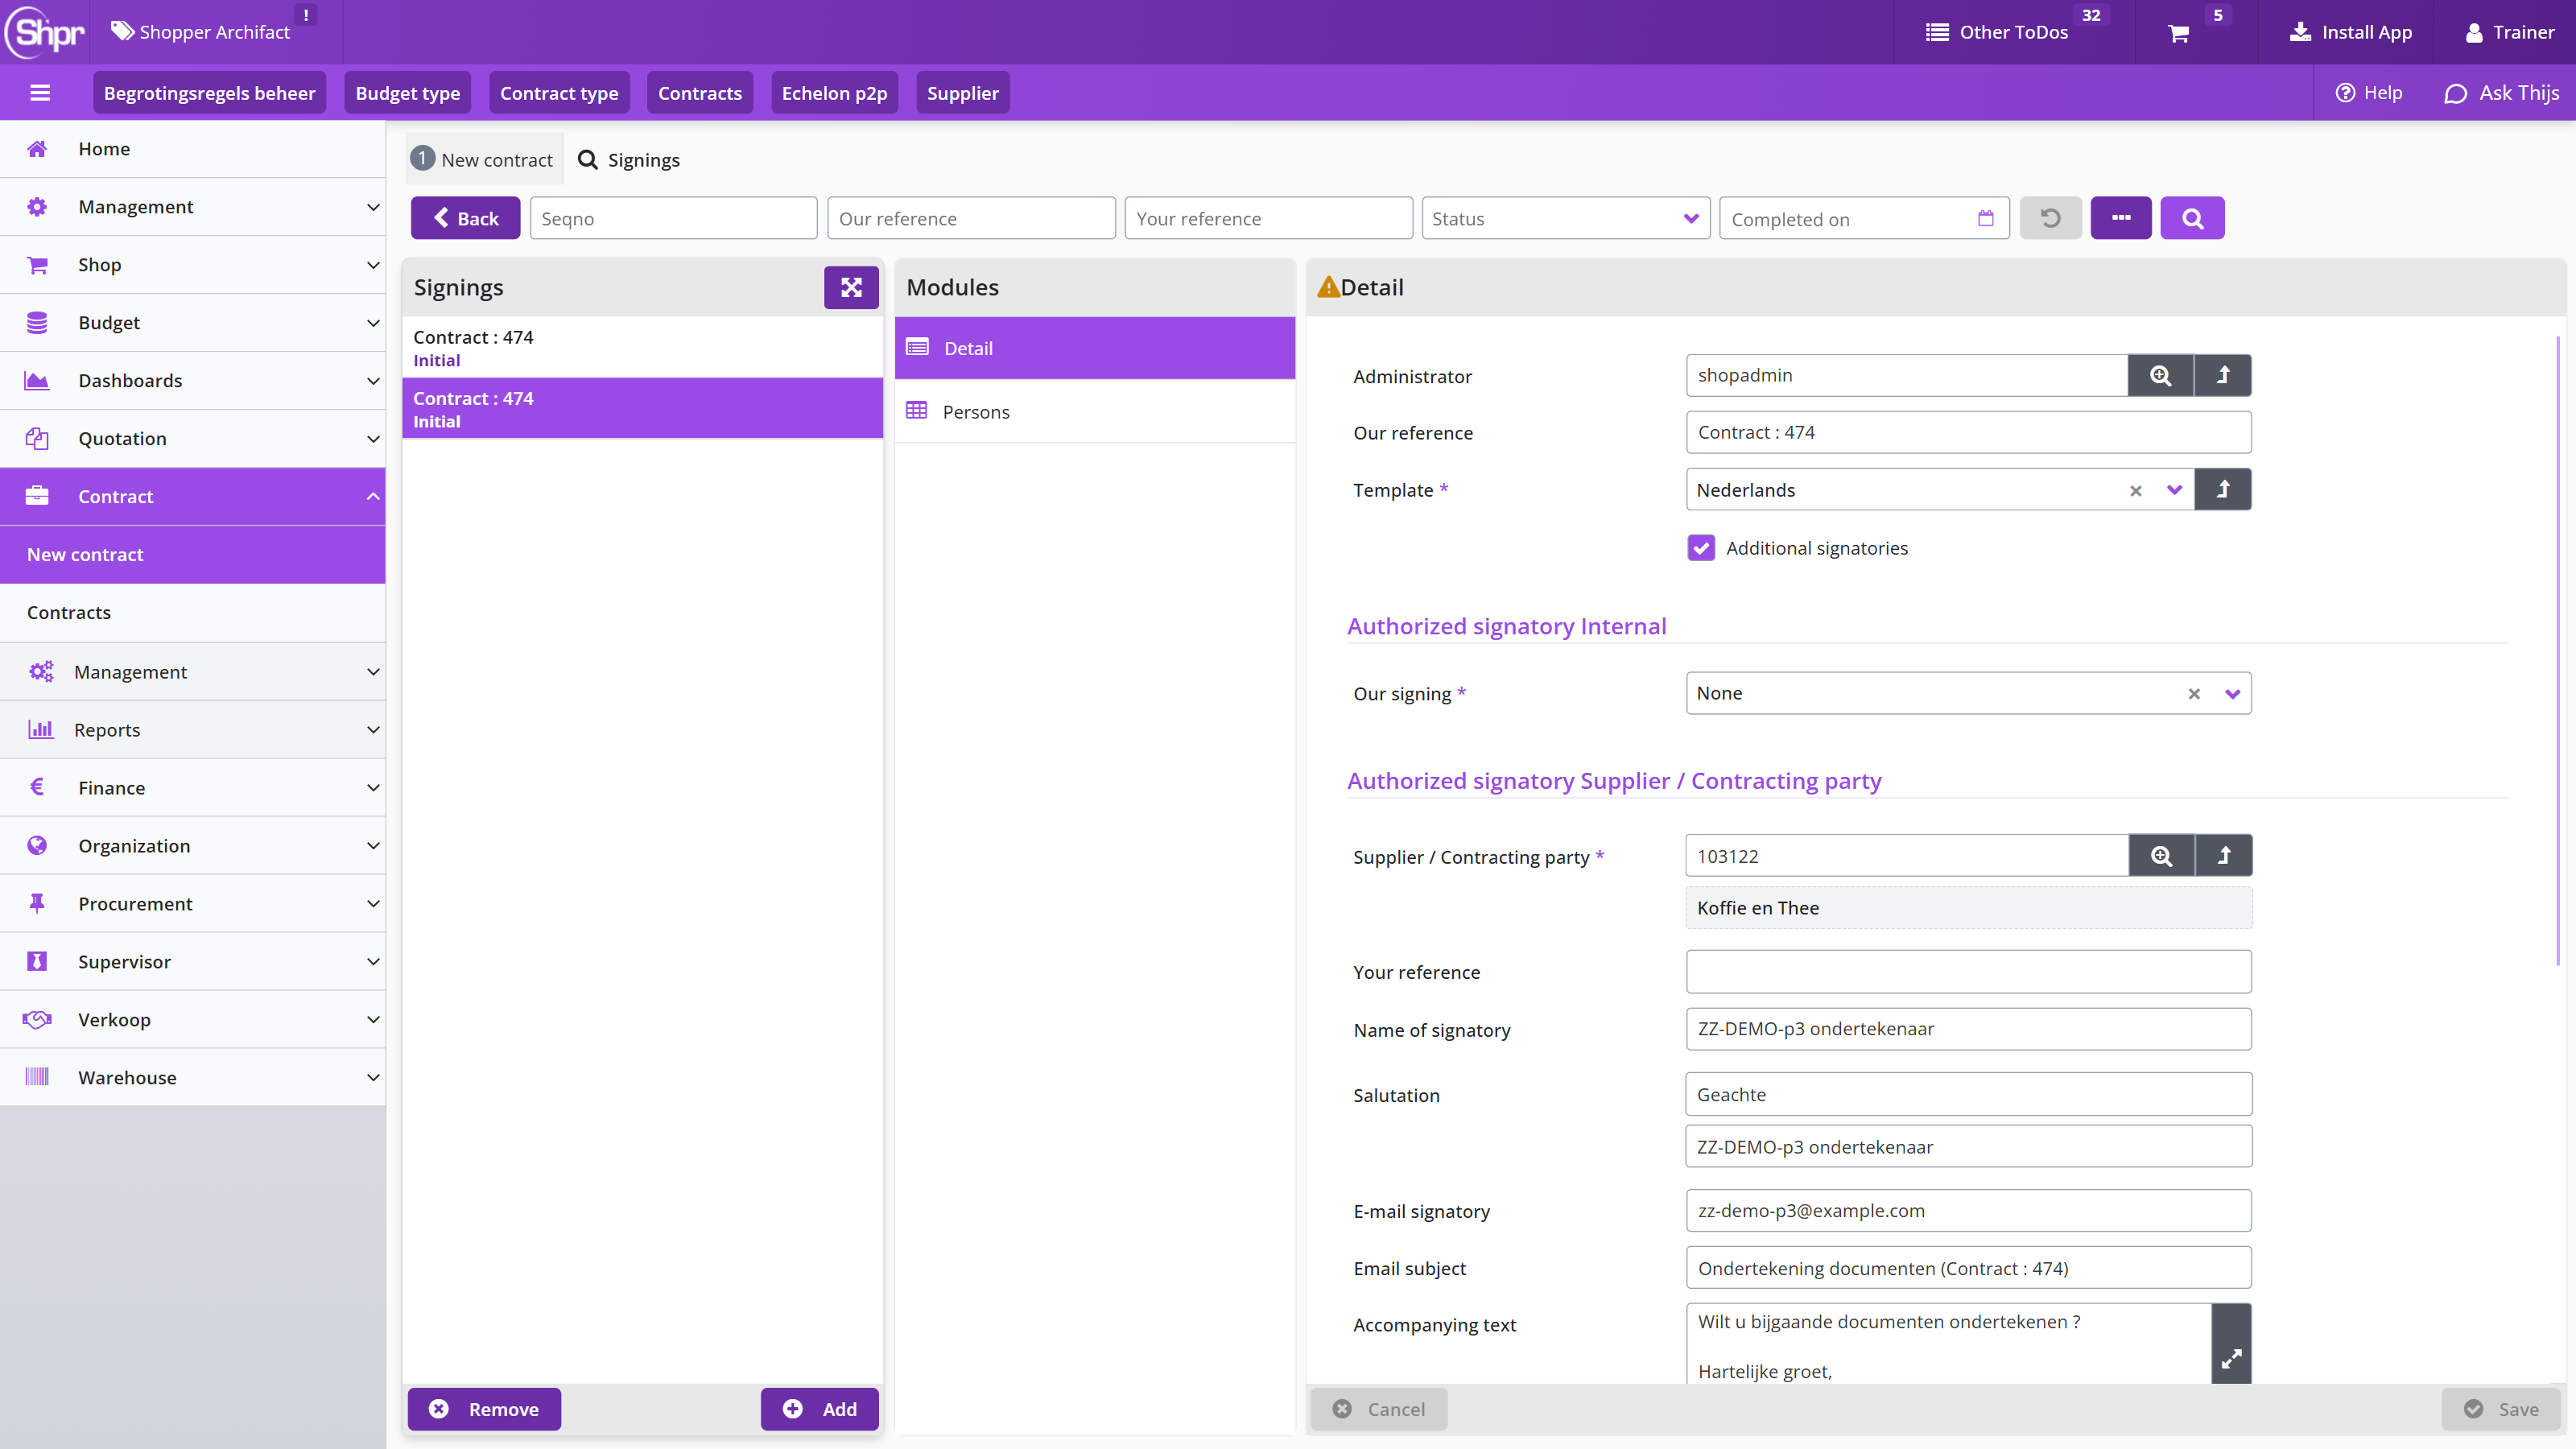
Task: Click the Template jump-to arrow icon
Action: (2223, 489)
